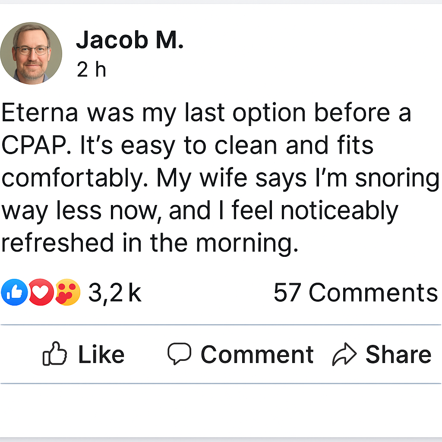442x442 pixels.
Task: Open Jacob M.'s profile picture
Action: point(31,54)
